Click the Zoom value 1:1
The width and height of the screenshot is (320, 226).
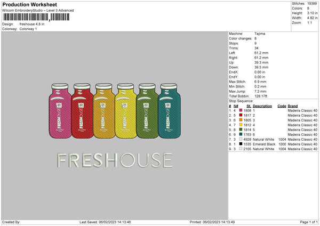[309, 22]
